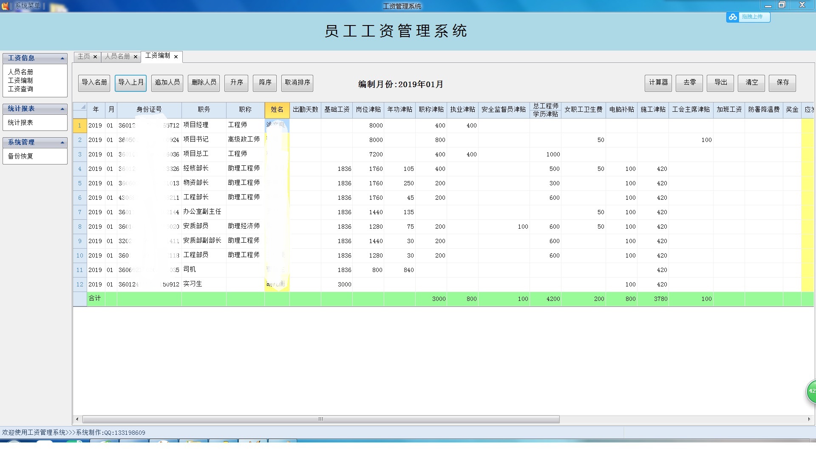Click the horizontal scrollbar thumb
Image resolution: width=816 pixels, height=459 pixels.
321,419
